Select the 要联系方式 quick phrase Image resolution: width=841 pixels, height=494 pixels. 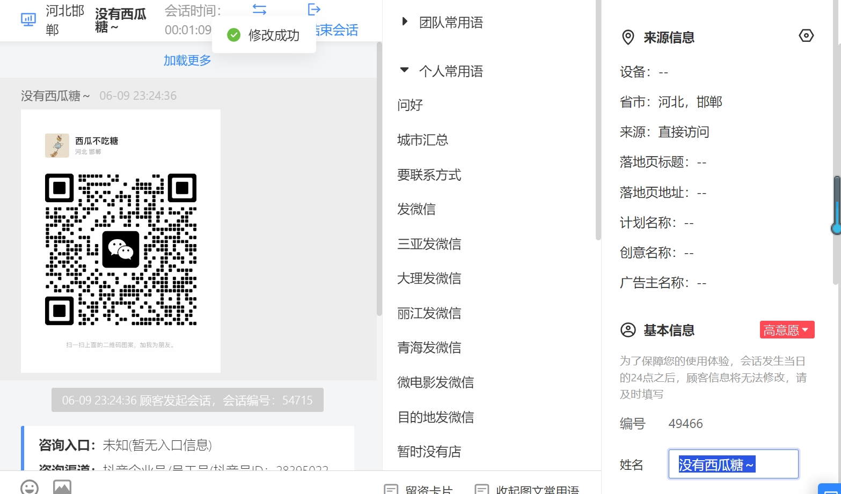click(429, 175)
